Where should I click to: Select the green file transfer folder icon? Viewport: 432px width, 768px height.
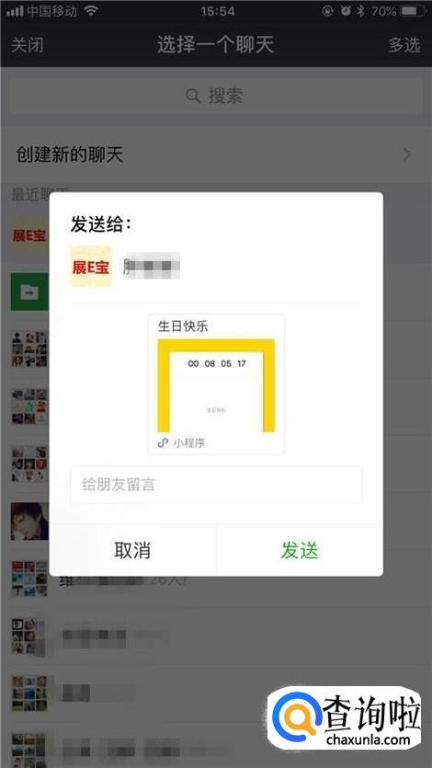pos(29,292)
